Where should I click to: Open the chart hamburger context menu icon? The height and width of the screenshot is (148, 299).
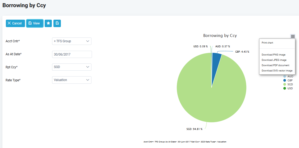(x=293, y=36)
